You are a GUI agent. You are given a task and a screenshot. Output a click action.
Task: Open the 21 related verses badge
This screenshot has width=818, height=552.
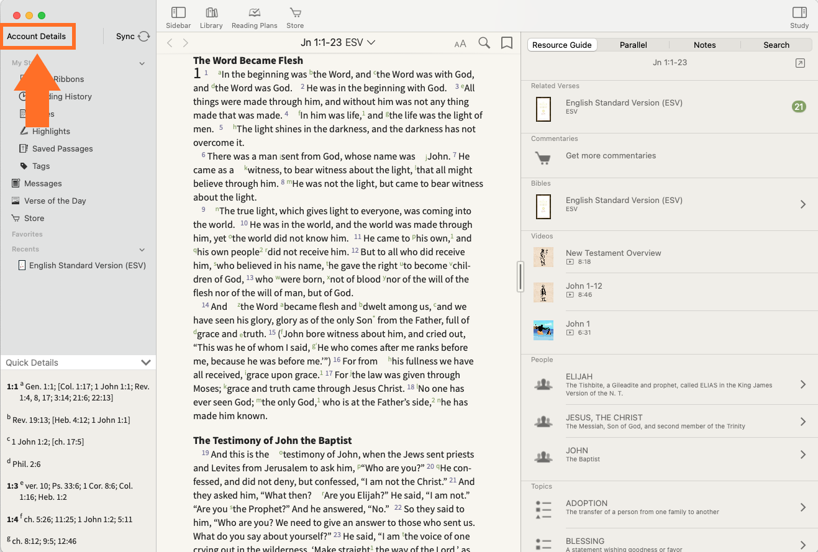799,107
